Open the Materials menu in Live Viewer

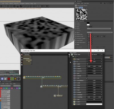pyautogui.click(x=16, y=3)
